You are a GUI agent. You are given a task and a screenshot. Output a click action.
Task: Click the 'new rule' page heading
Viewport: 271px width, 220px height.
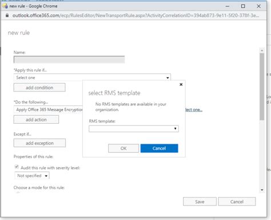[19, 33]
